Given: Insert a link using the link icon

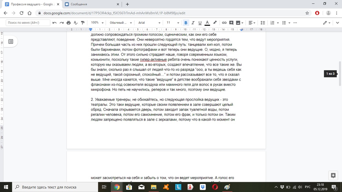Looking at the screenshot, I should 224,23.
